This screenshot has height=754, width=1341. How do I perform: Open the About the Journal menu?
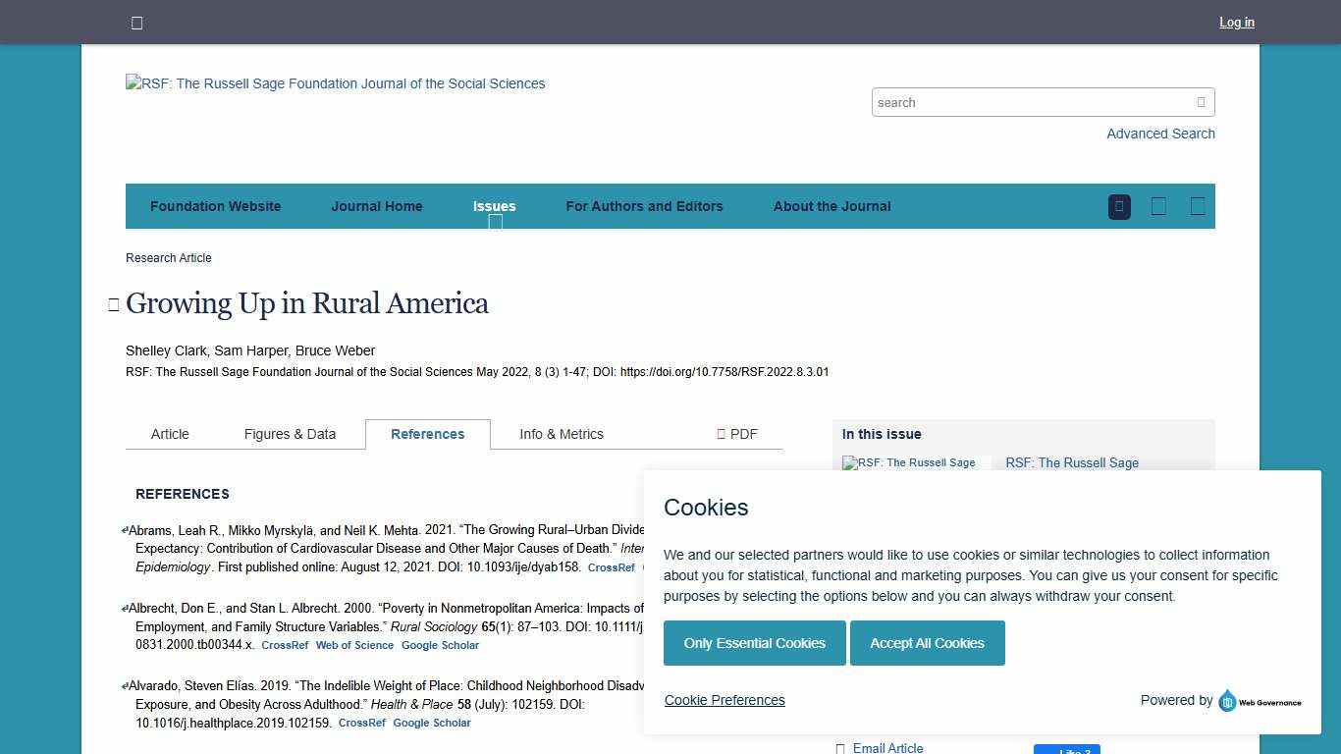(x=831, y=206)
